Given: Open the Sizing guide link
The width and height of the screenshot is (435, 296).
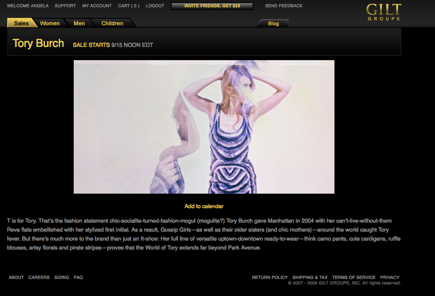Looking at the screenshot, I should [61, 278].
